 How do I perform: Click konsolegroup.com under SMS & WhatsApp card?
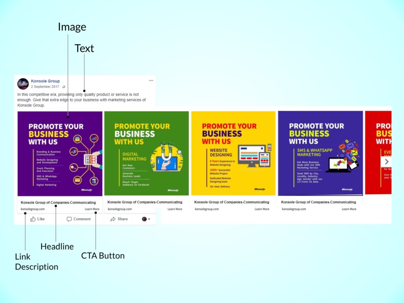[294, 209]
